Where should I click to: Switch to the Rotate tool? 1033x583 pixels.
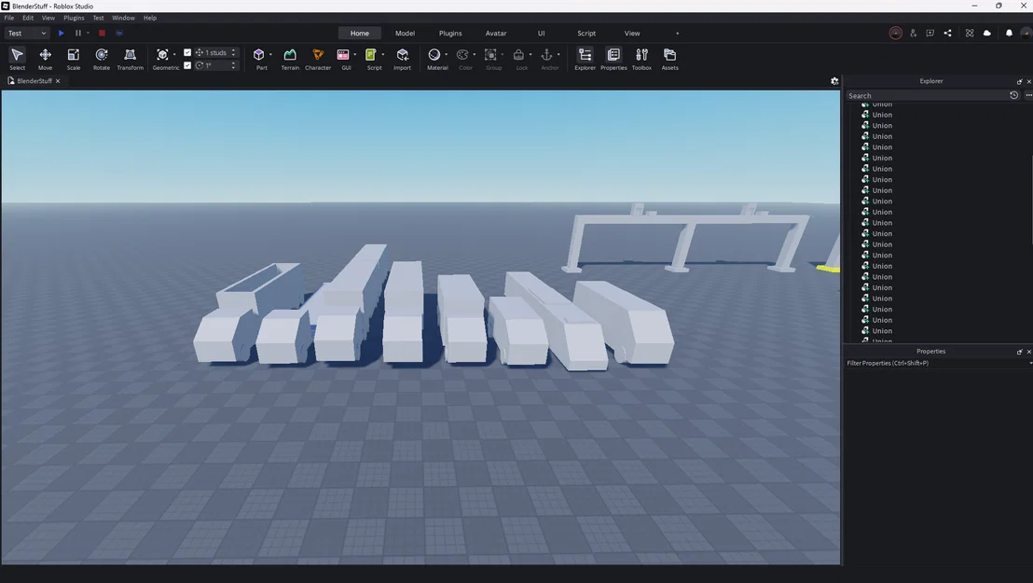pyautogui.click(x=102, y=58)
